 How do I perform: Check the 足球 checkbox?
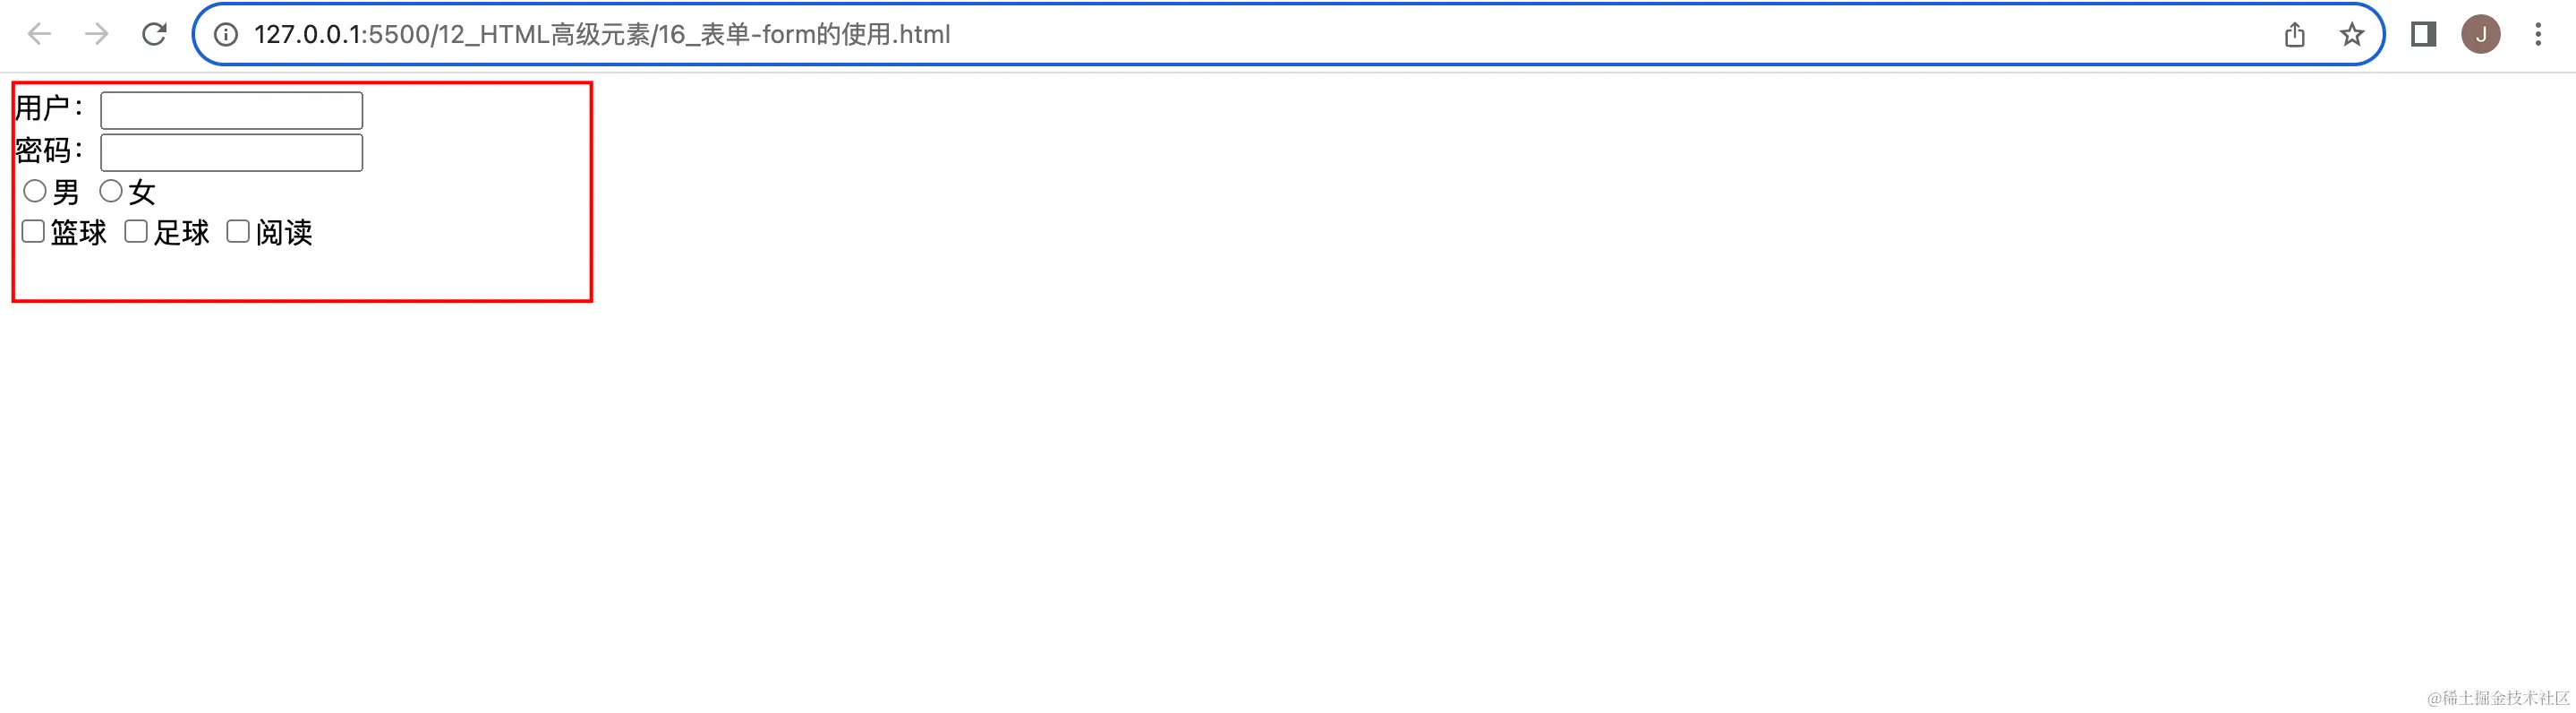click(x=136, y=231)
